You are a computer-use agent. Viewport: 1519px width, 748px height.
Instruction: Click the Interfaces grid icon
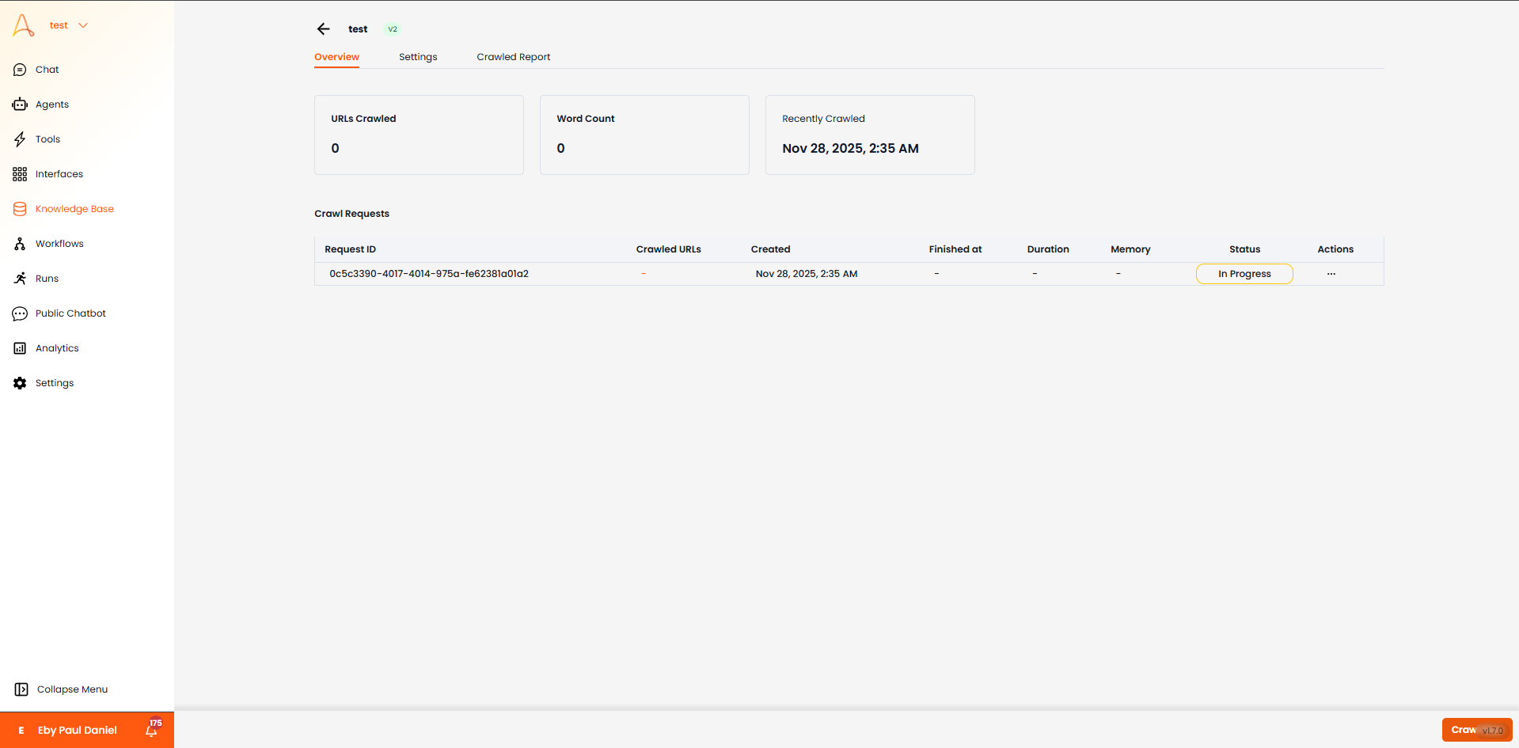tap(20, 174)
